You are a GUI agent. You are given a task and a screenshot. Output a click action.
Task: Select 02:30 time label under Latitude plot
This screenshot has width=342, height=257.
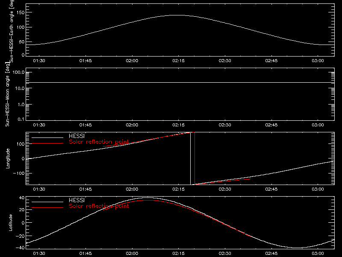(225, 253)
